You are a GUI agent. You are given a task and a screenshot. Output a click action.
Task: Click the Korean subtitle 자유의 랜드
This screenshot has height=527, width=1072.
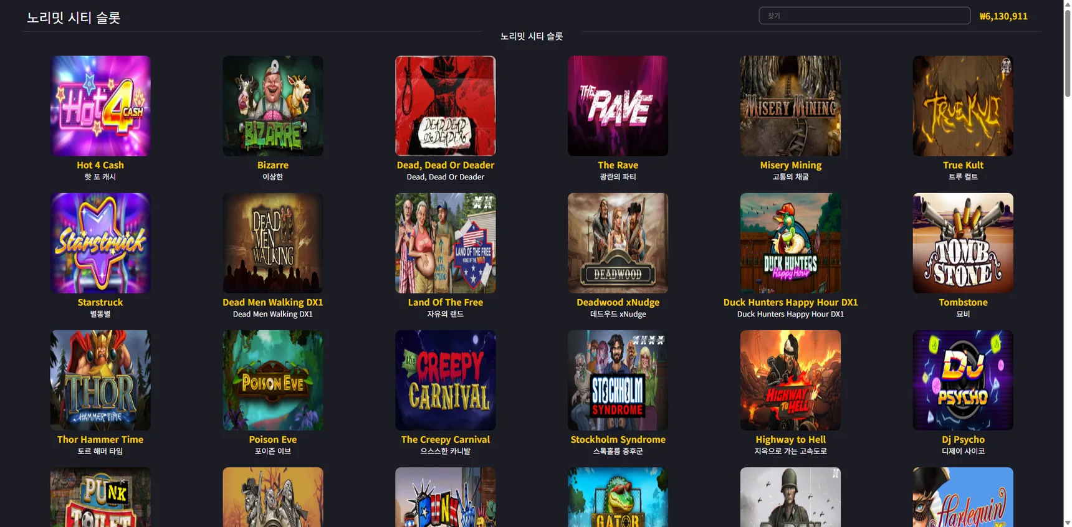pos(446,314)
